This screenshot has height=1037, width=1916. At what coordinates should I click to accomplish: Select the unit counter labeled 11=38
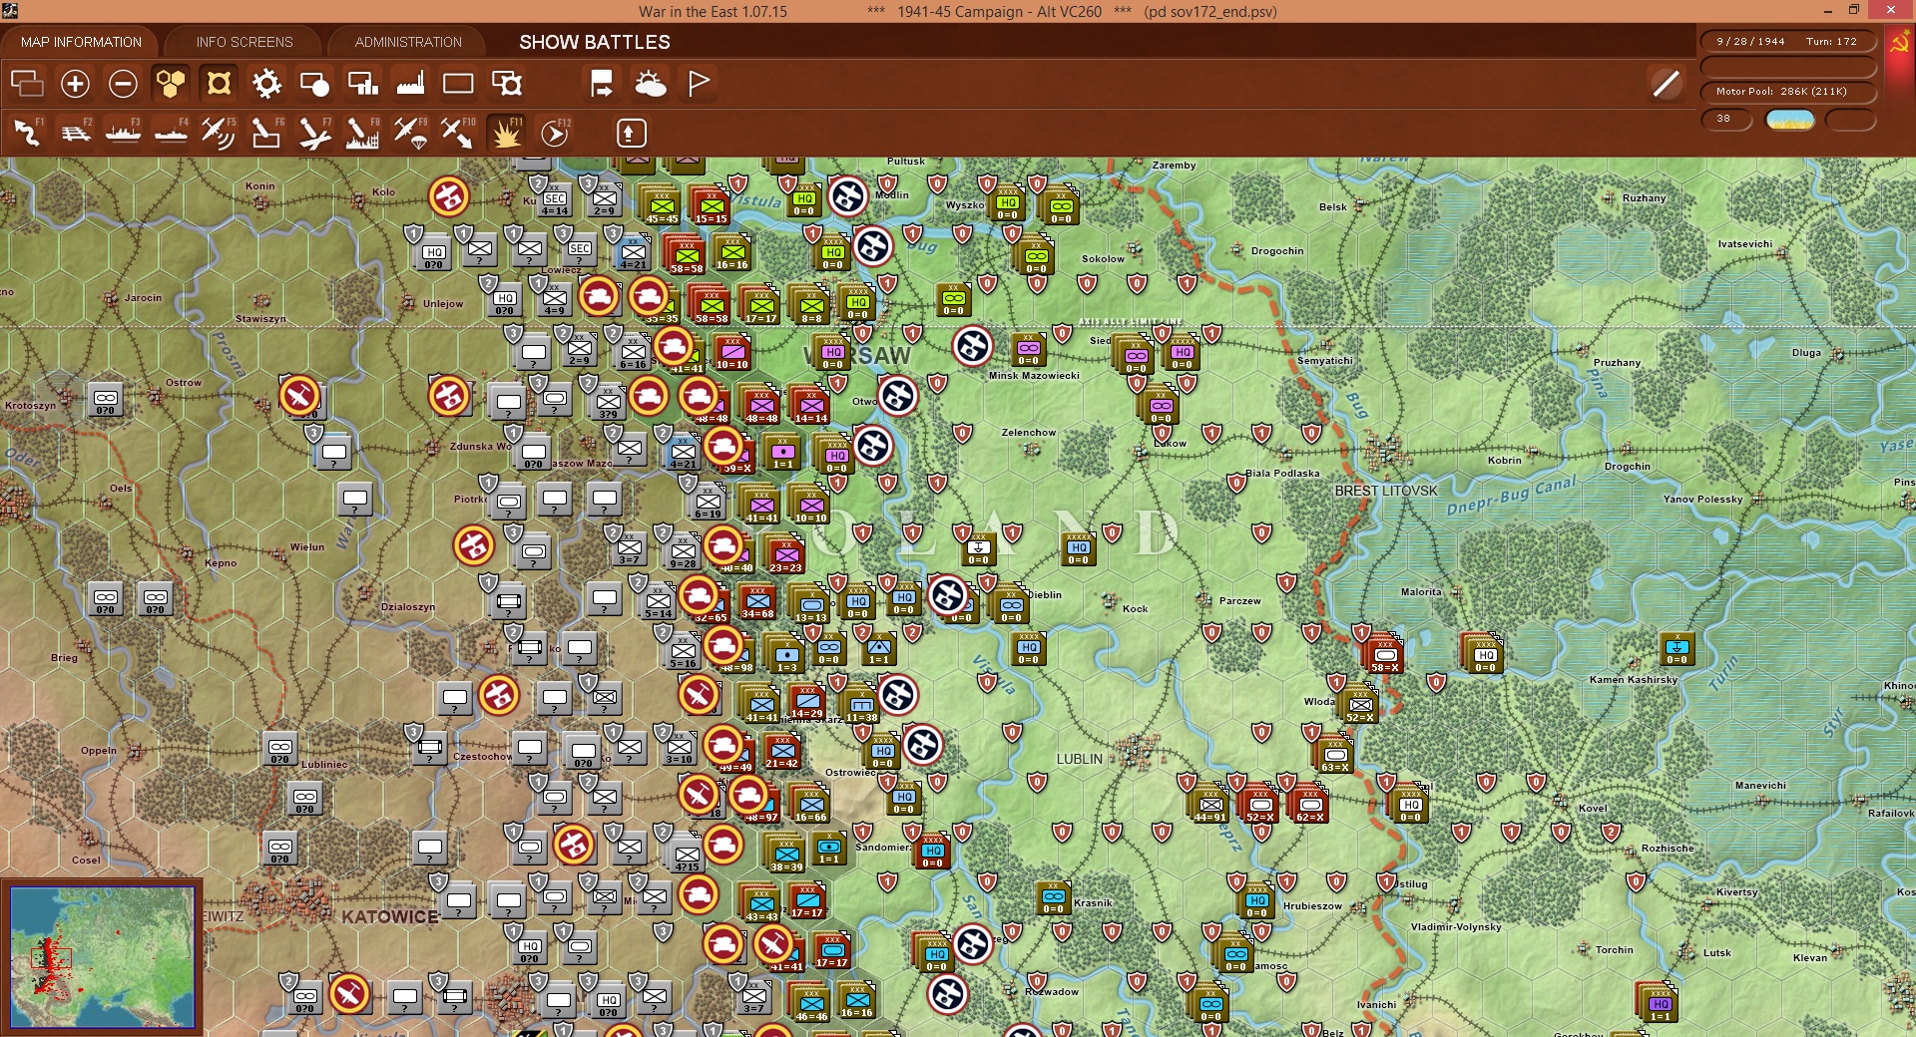tap(861, 705)
